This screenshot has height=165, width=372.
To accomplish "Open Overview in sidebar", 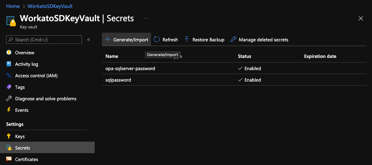I will [25, 52].
